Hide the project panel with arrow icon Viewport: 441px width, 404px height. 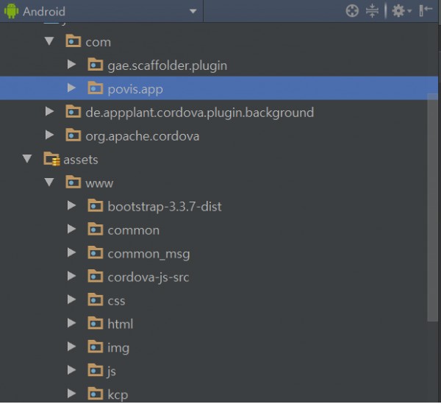pyautogui.click(x=426, y=11)
